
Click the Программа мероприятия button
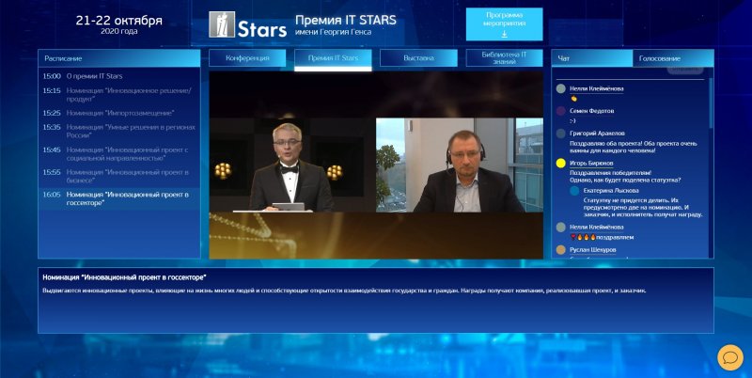click(505, 24)
